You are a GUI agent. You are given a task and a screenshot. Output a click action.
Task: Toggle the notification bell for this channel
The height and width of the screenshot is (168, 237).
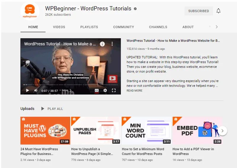(x=218, y=11)
